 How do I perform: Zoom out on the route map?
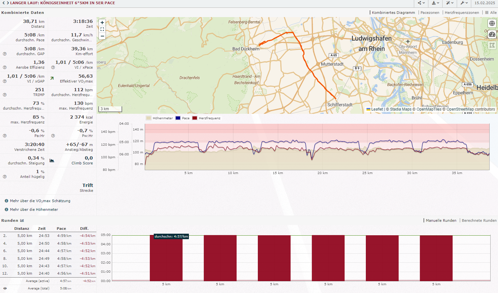coord(102,36)
